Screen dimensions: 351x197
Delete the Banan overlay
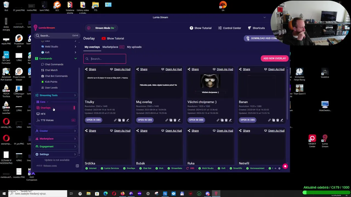pyautogui.click(x=278, y=120)
